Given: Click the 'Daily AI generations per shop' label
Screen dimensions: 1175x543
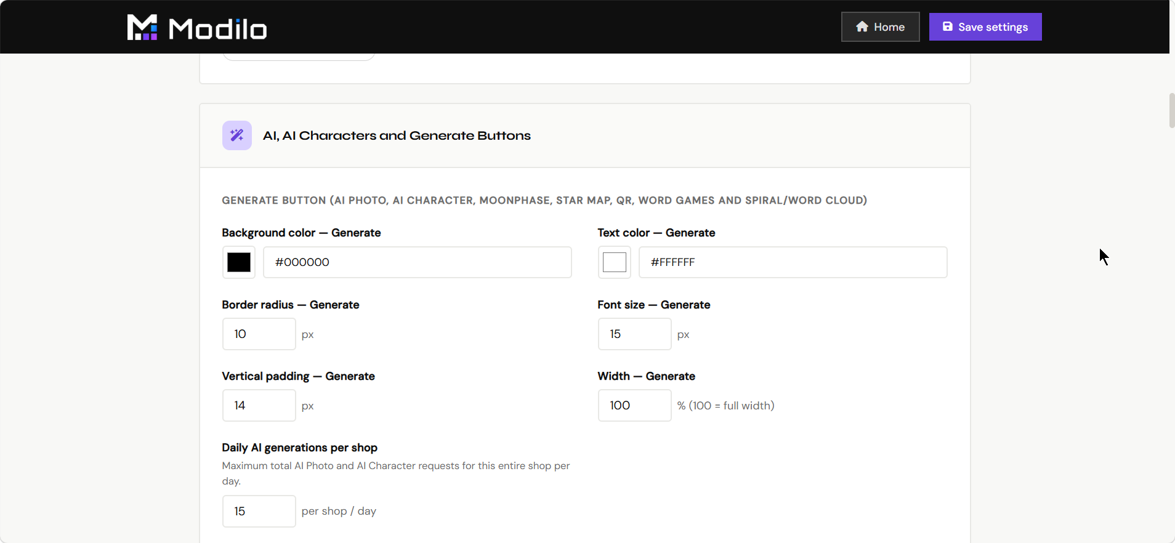Looking at the screenshot, I should (300, 448).
